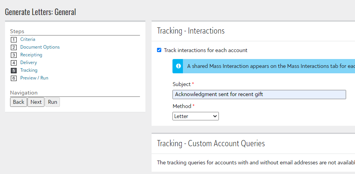This screenshot has height=174, width=355.
Task: Open Preview / Run step
Action: point(34,78)
